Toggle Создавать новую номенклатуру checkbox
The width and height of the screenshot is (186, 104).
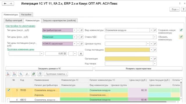181,30
